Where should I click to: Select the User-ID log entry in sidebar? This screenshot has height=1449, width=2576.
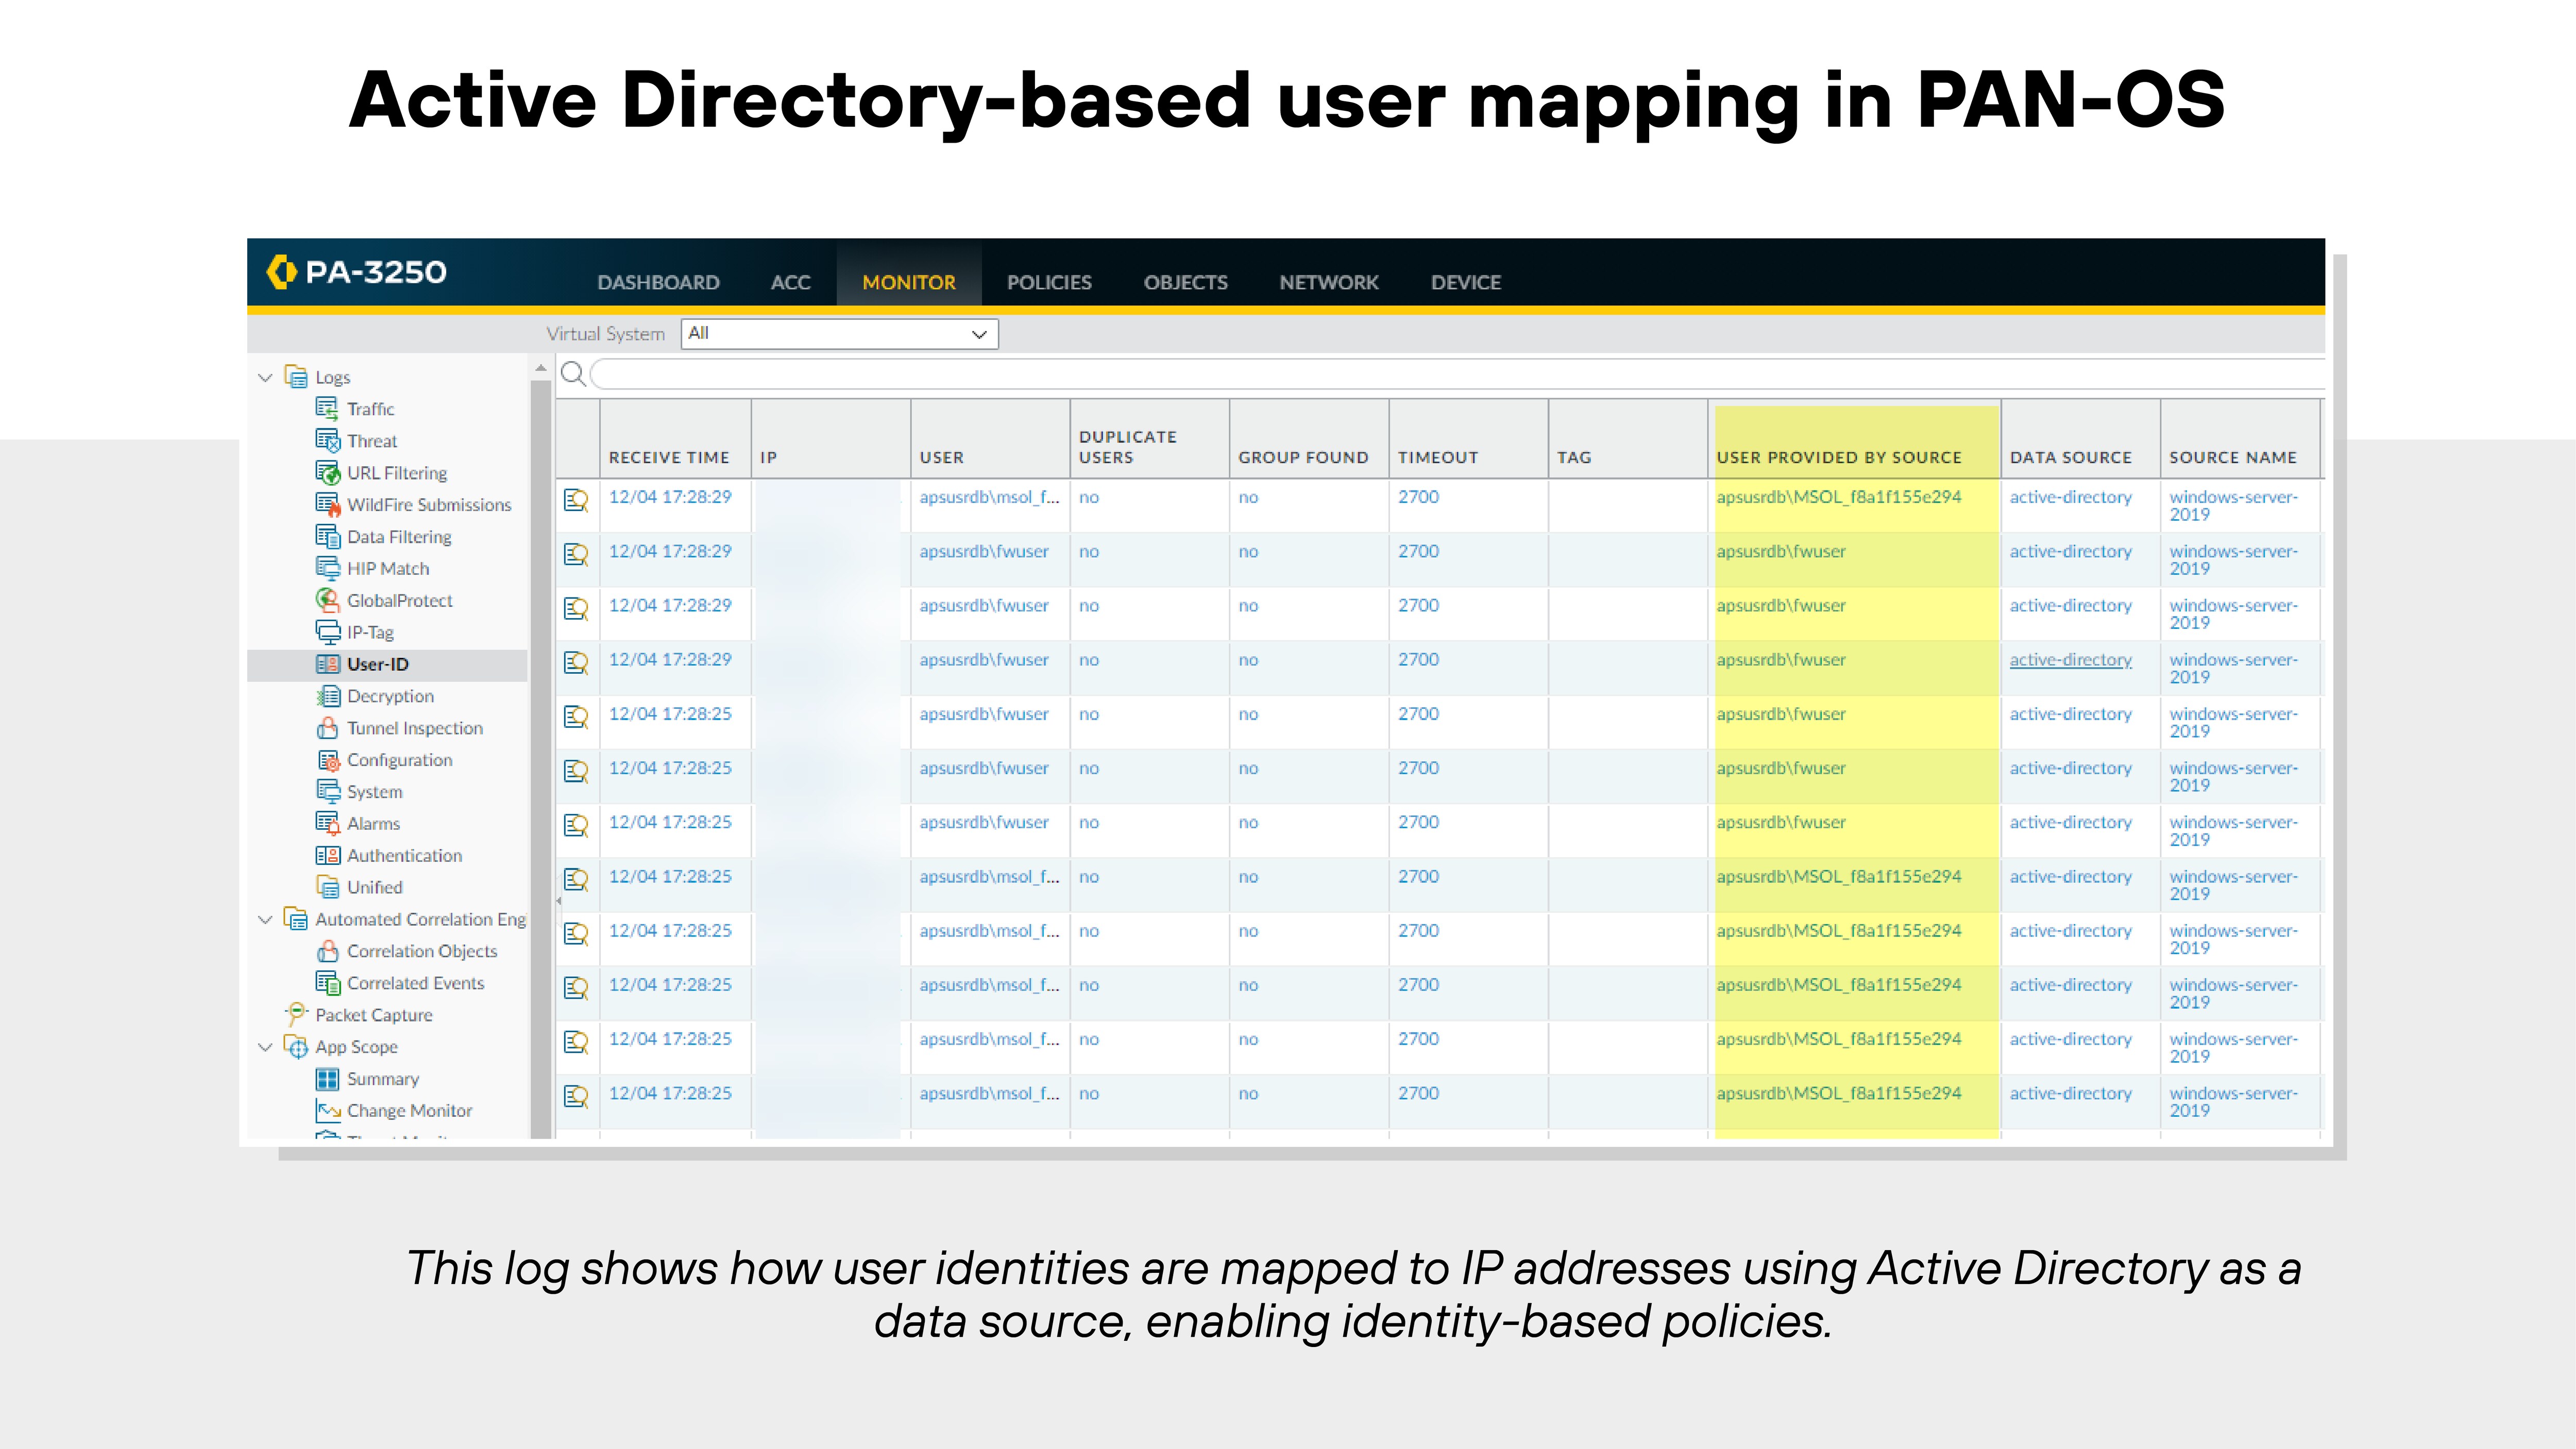click(x=377, y=663)
